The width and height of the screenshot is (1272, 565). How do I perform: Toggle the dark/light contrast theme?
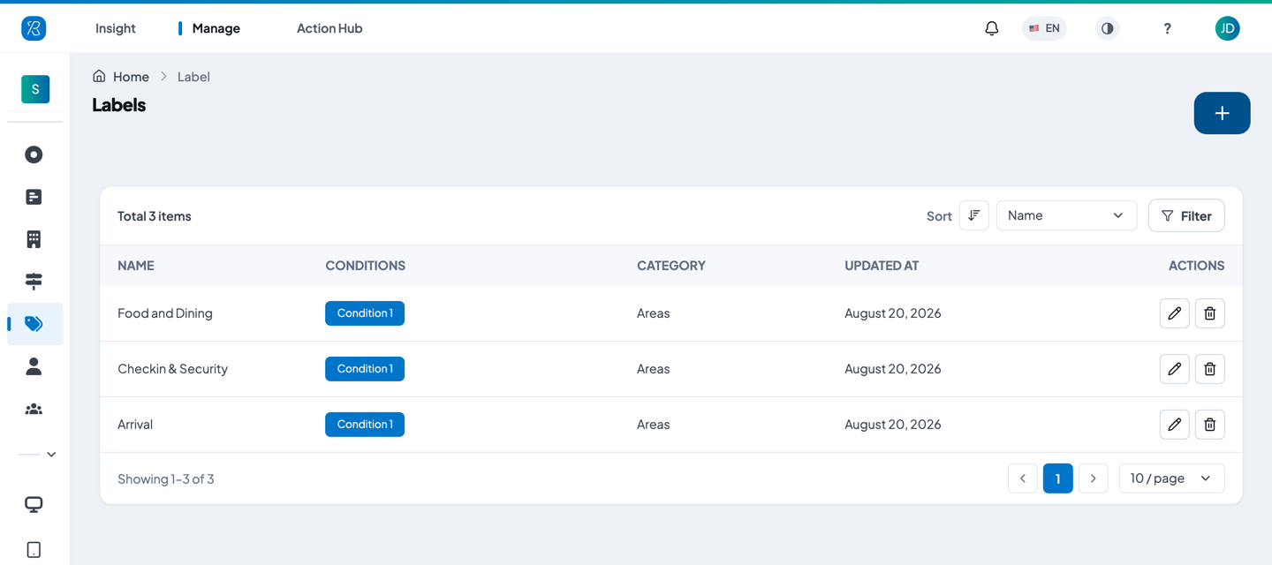pyautogui.click(x=1107, y=28)
